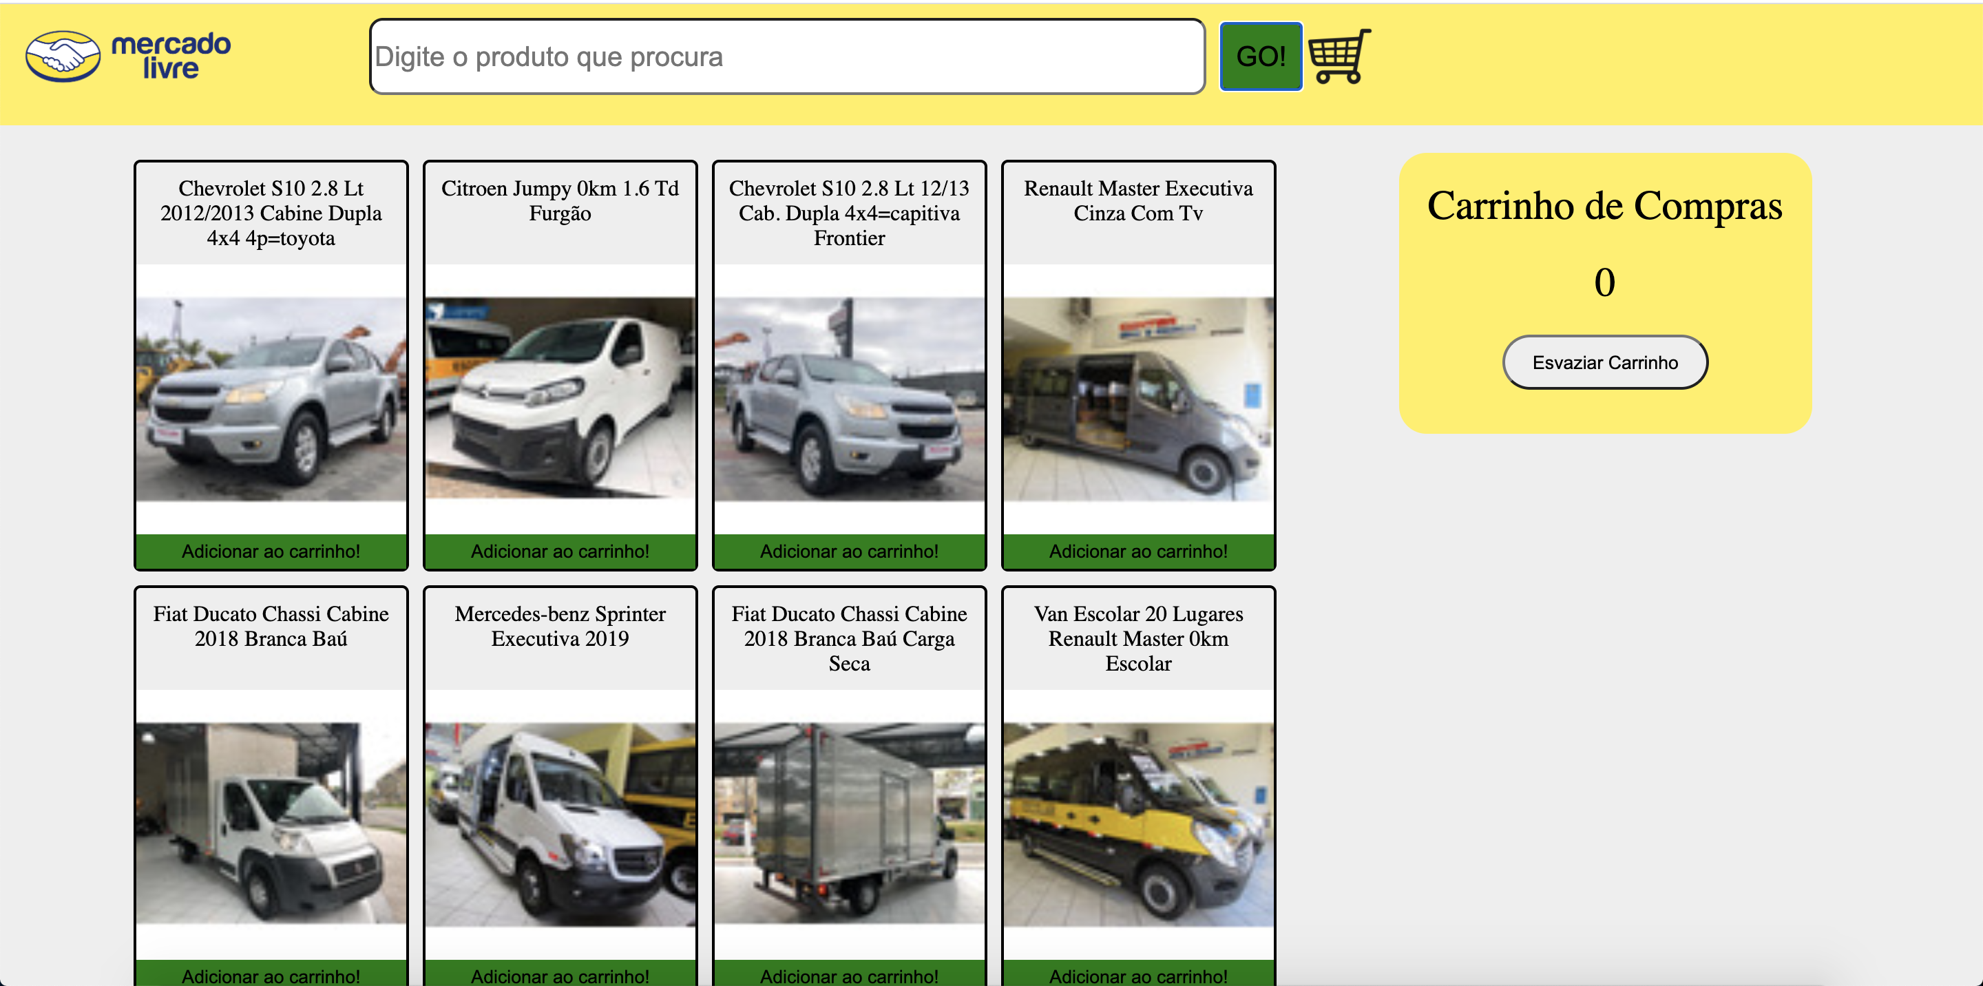Screen dimensions: 1983x986
Task: Click Esvaziar Carrinho button
Action: point(1604,363)
